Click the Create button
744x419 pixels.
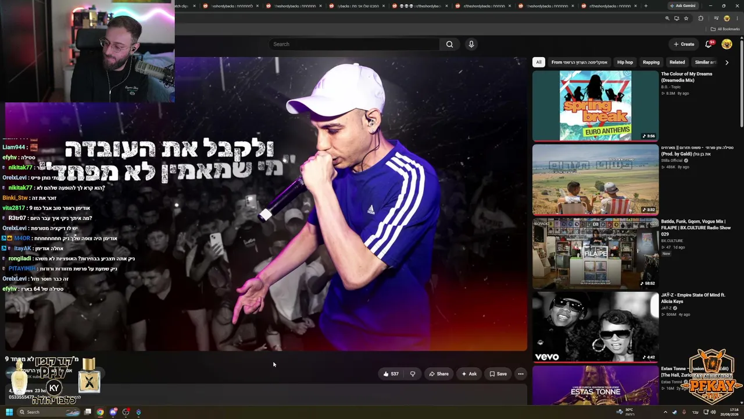coord(684,44)
